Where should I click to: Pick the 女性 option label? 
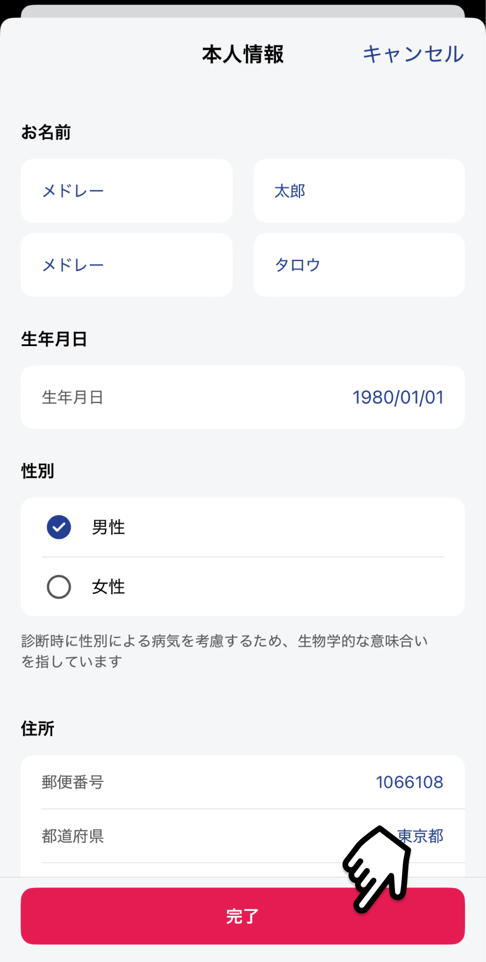[109, 587]
